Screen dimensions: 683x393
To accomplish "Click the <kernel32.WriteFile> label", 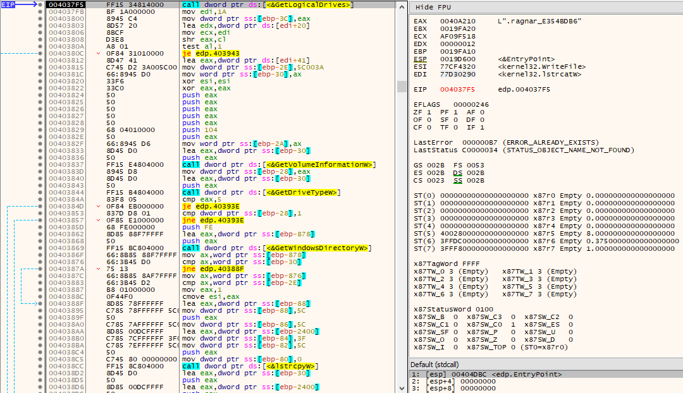I will [x=541, y=66].
